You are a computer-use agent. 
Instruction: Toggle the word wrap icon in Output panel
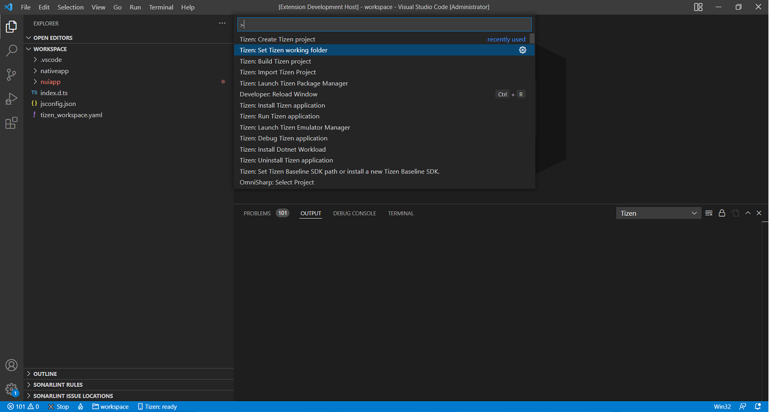coord(735,212)
